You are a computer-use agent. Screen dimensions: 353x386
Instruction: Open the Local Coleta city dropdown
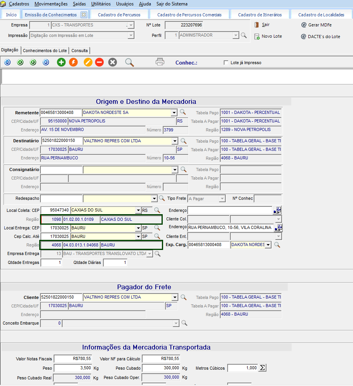(138, 210)
